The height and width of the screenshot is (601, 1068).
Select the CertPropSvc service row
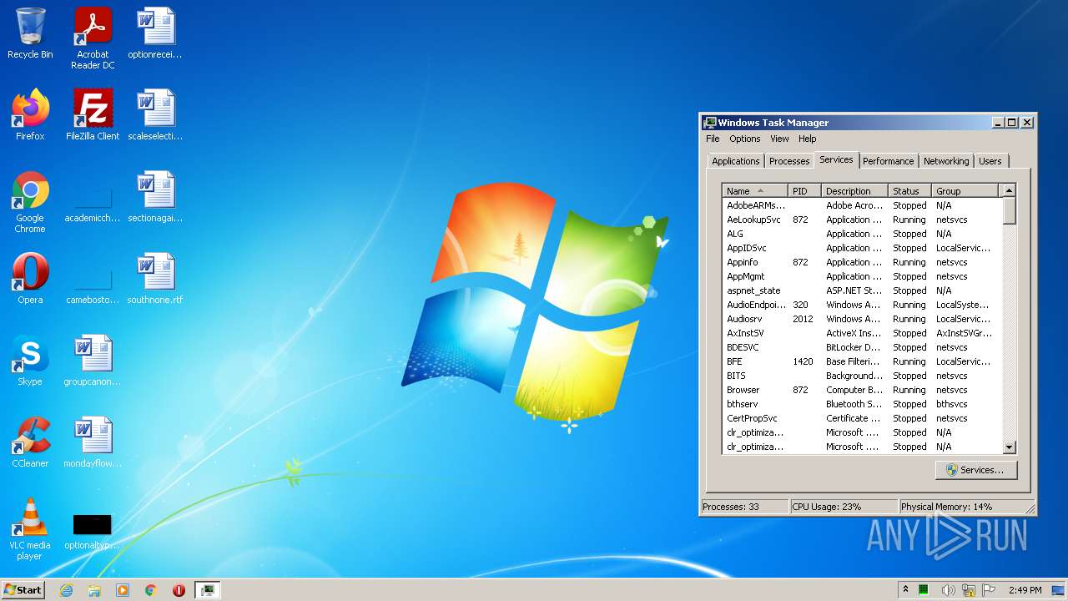click(861, 418)
